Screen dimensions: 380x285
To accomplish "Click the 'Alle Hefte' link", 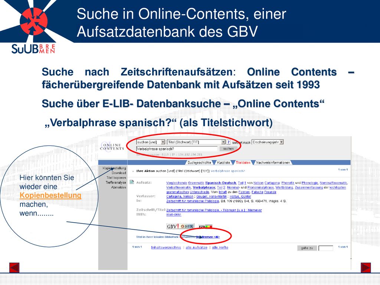I will coord(220,248).
